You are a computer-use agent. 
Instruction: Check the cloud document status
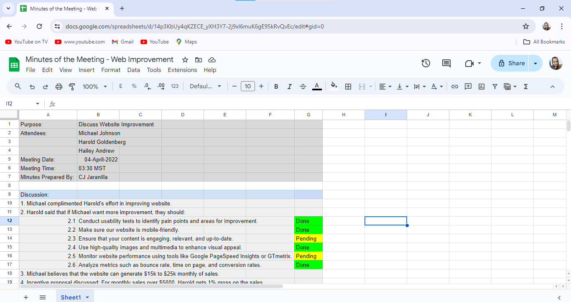[x=212, y=60]
